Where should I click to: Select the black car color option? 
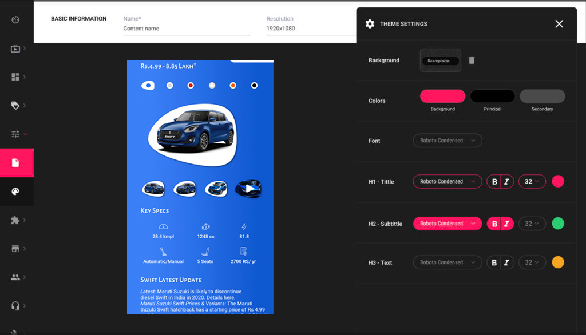[254, 86]
